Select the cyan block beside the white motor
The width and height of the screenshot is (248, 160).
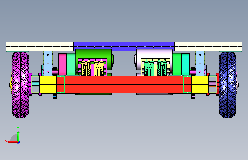click(x=185, y=64)
